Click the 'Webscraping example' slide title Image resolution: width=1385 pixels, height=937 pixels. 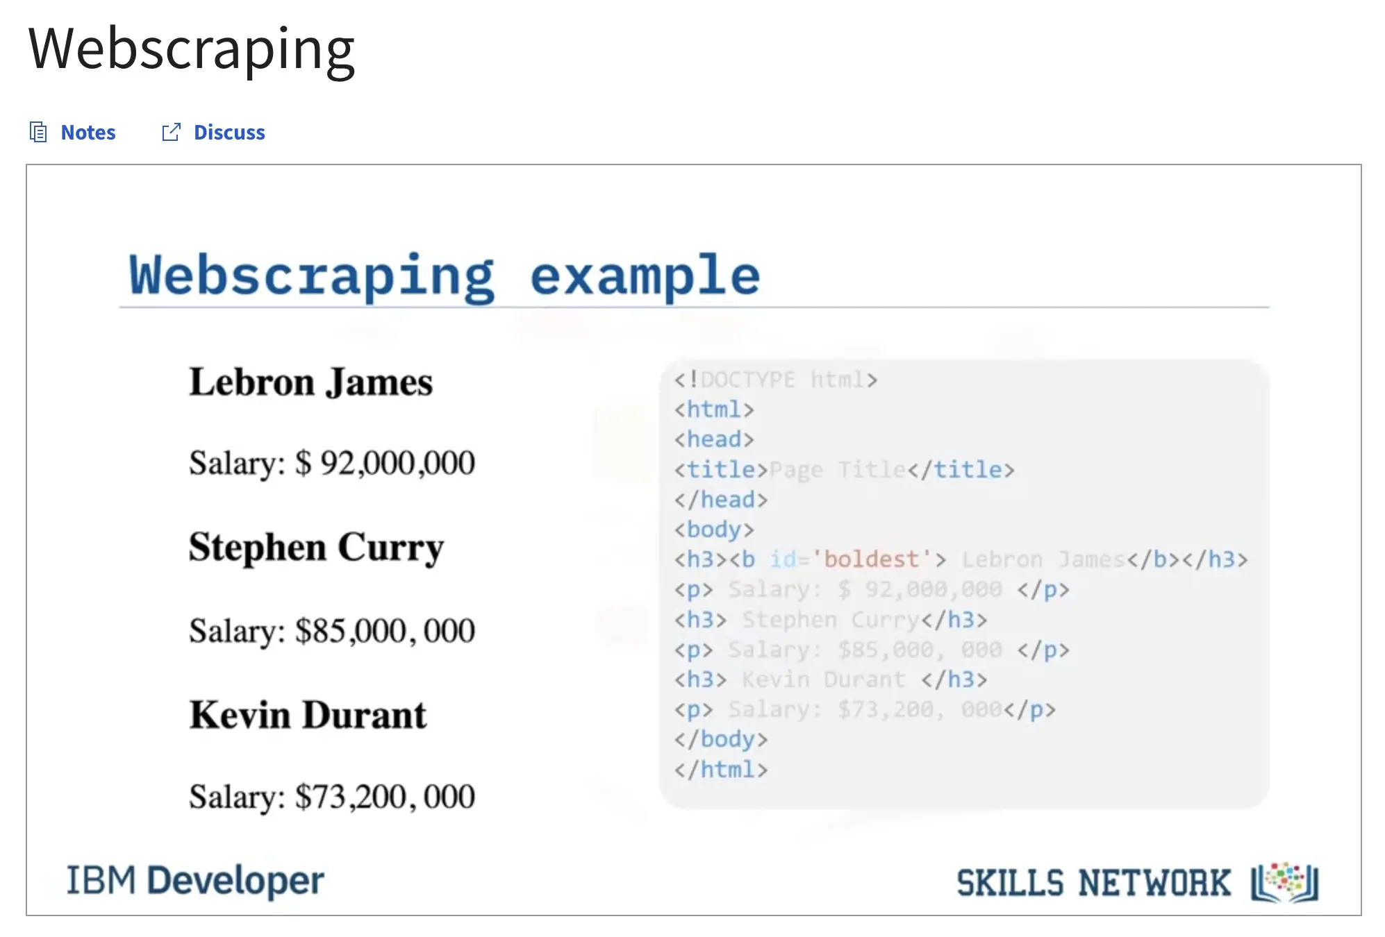coord(445,276)
